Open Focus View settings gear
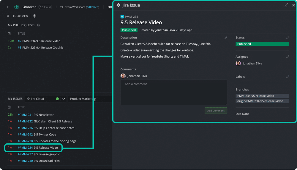Viewport: 297px width, 170px height. pos(34,16)
